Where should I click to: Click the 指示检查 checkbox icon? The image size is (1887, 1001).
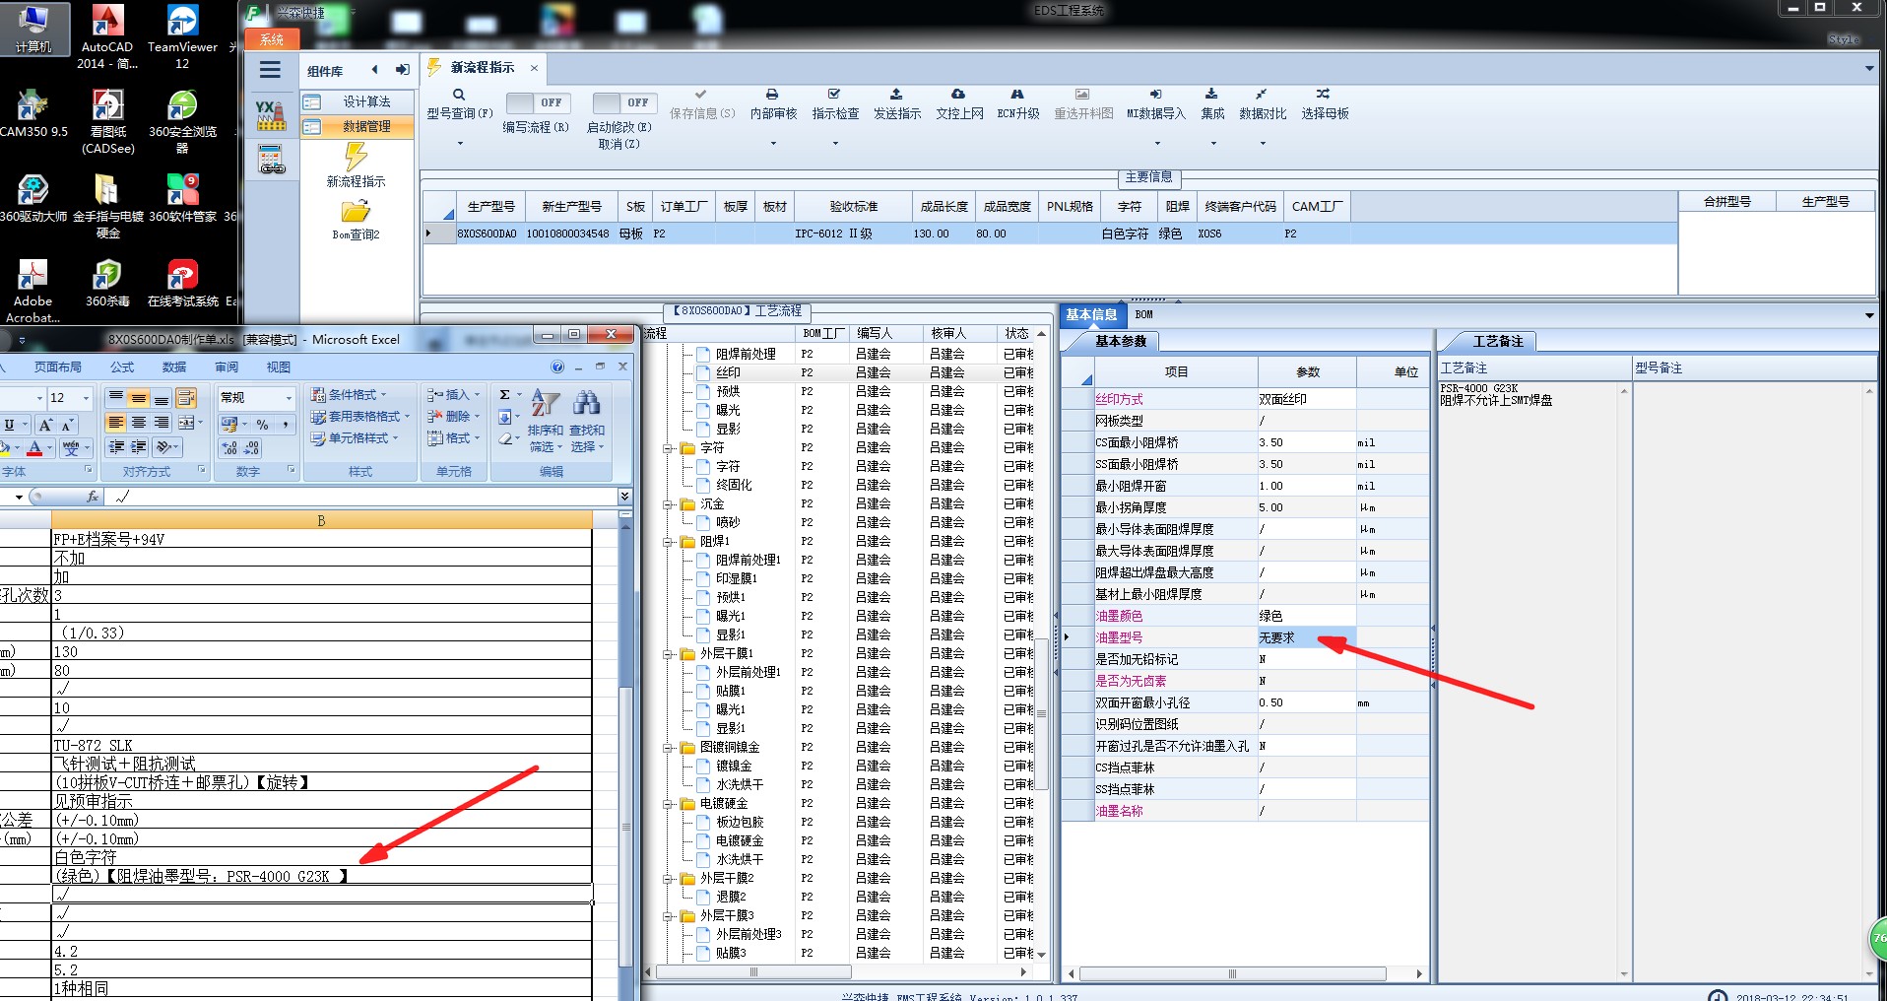pyautogui.click(x=834, y=95)
